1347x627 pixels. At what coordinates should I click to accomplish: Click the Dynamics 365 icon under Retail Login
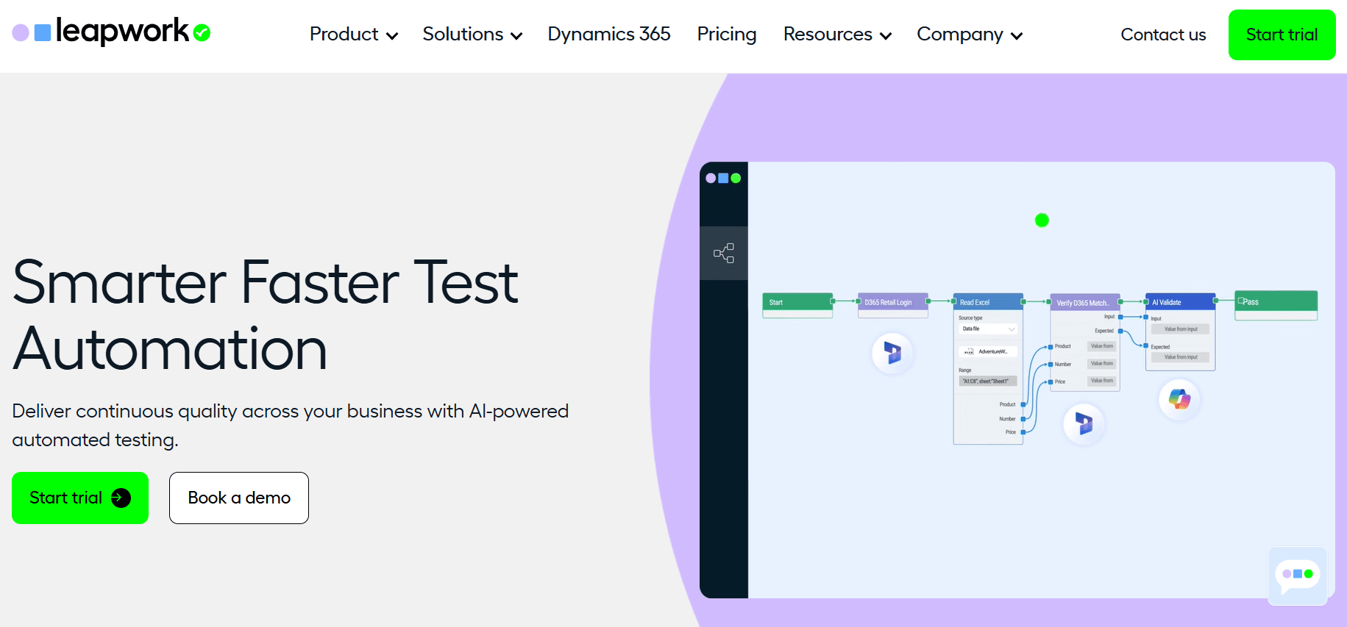click(892, 354)
